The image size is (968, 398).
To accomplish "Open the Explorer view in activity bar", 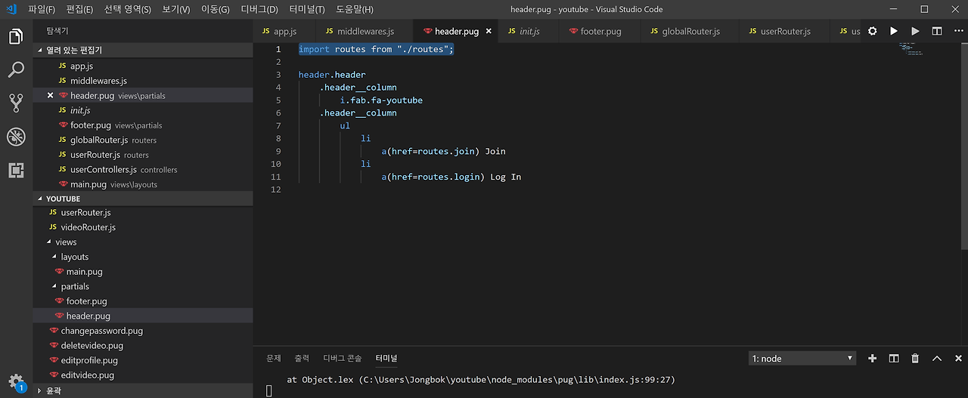I will point(16,36).
